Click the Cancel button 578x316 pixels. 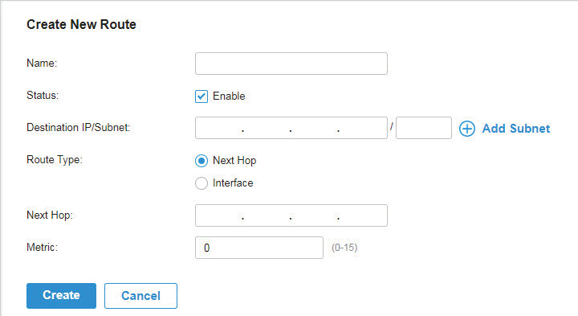coord(140,296)
